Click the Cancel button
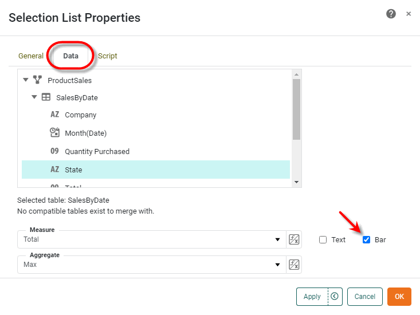 364,297
